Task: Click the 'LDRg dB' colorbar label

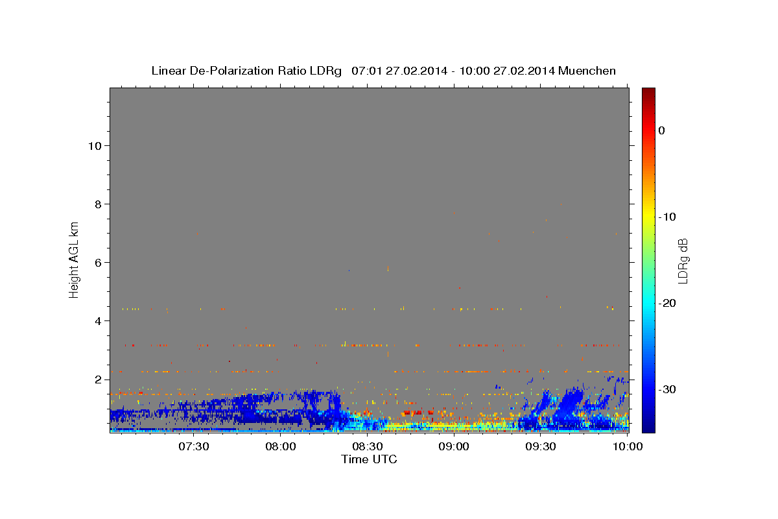Action: click(683, 261)
